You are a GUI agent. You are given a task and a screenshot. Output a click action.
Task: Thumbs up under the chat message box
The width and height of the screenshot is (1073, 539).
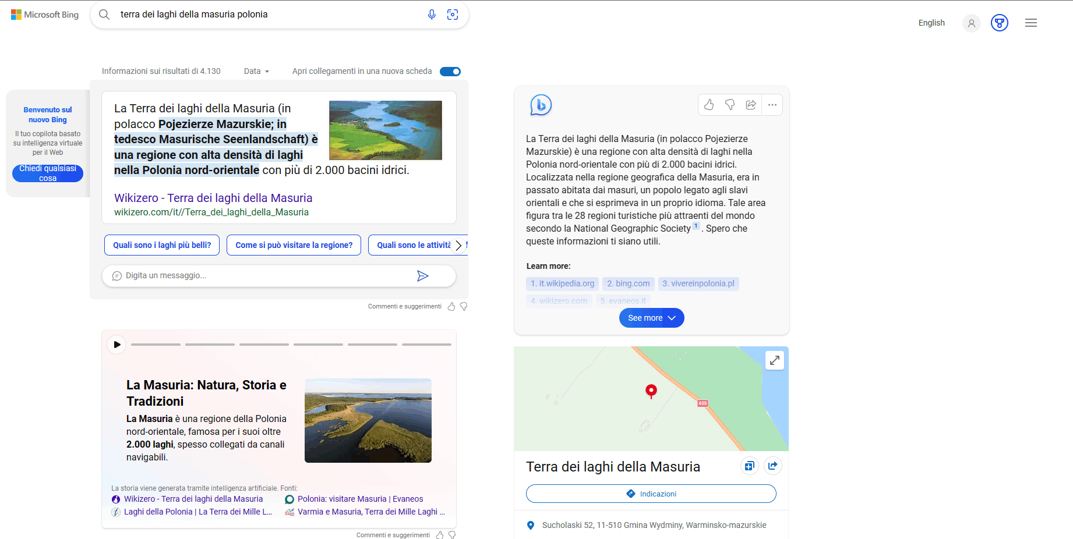click(x=451, y=306)
